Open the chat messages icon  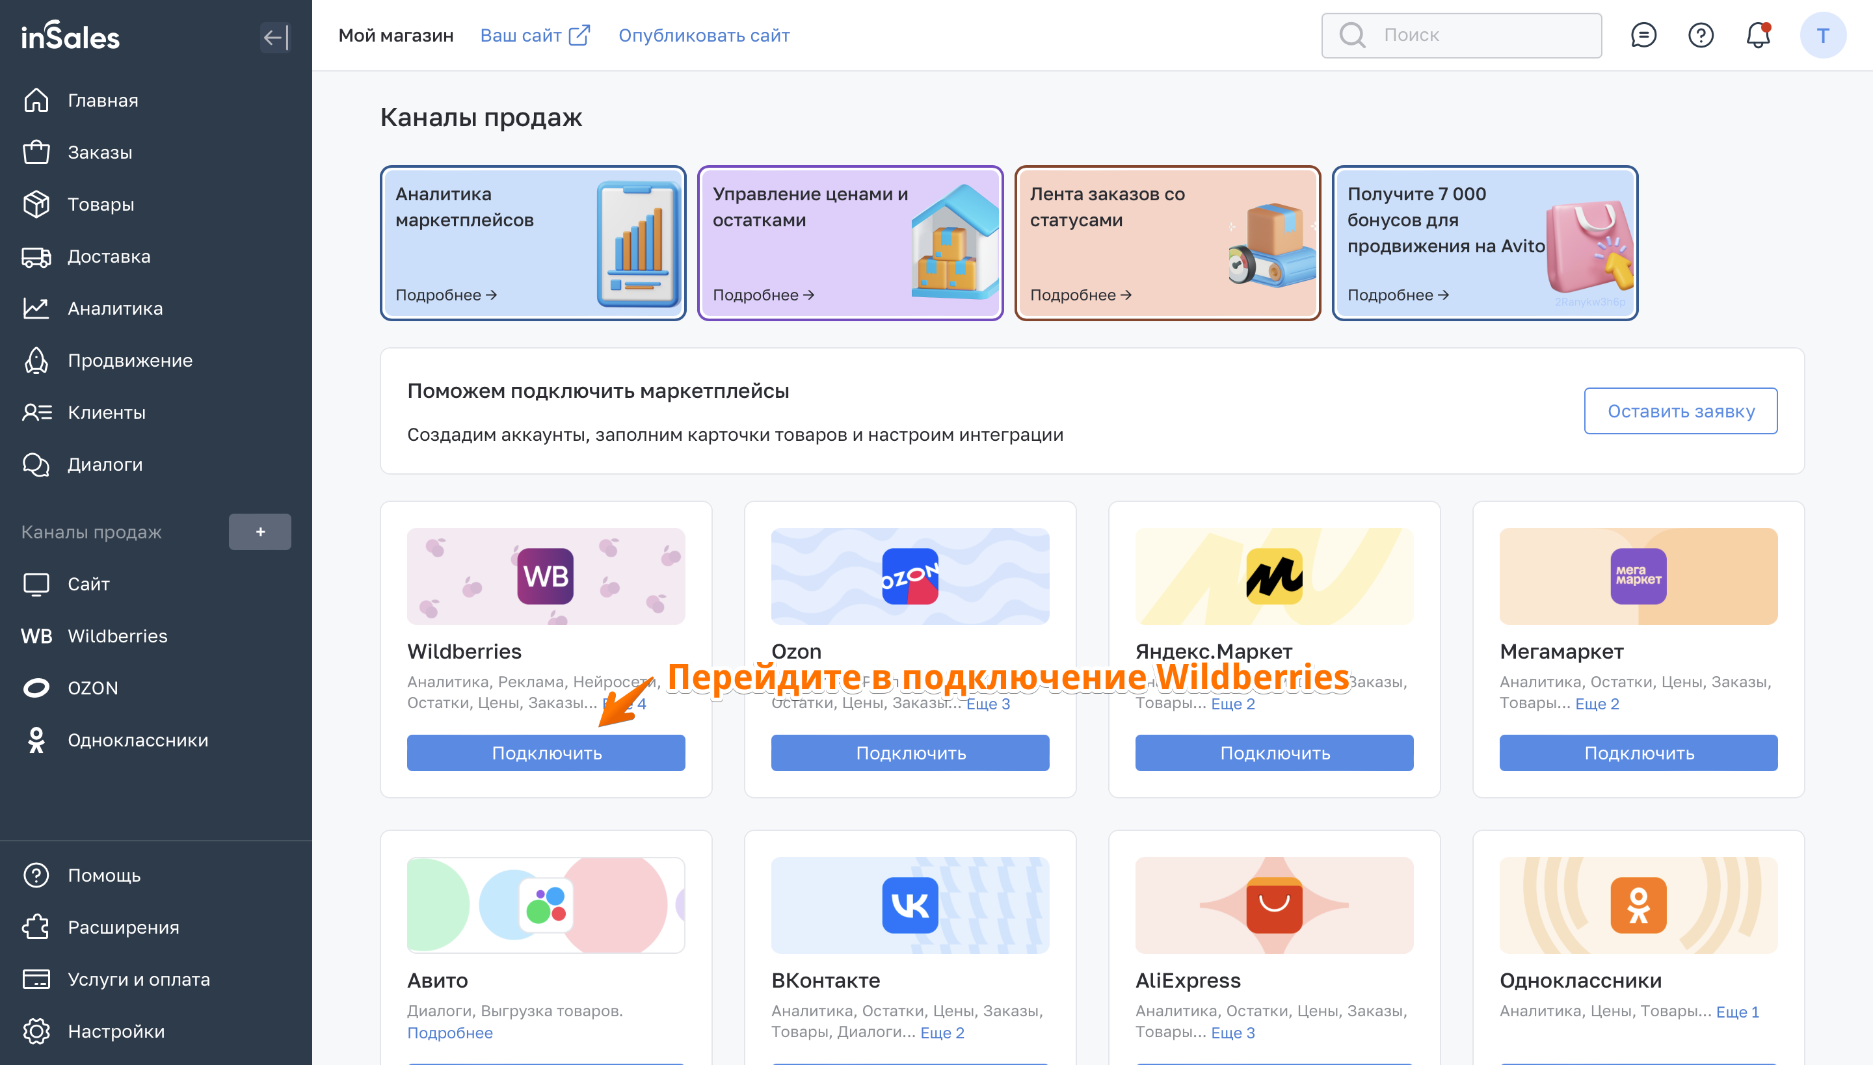(x=1643, y=35)
